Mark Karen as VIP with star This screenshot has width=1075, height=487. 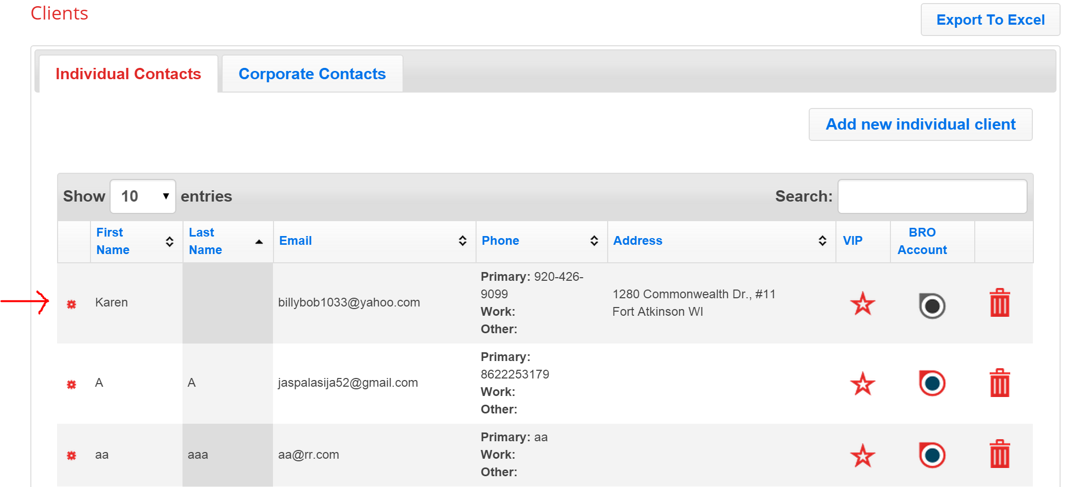click(862, 303)
